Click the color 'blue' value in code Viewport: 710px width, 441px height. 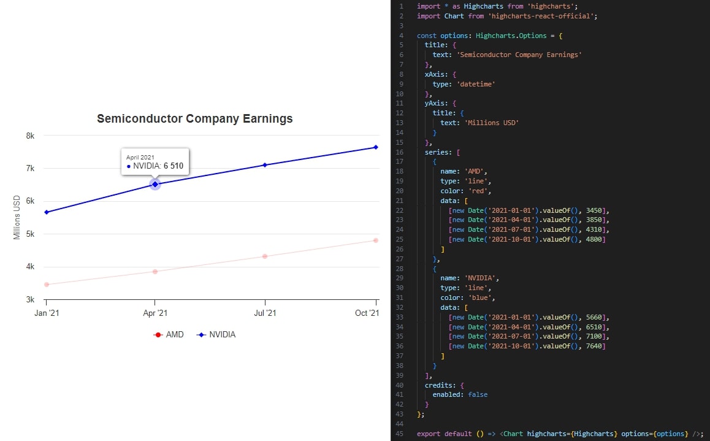coord(479,298)
